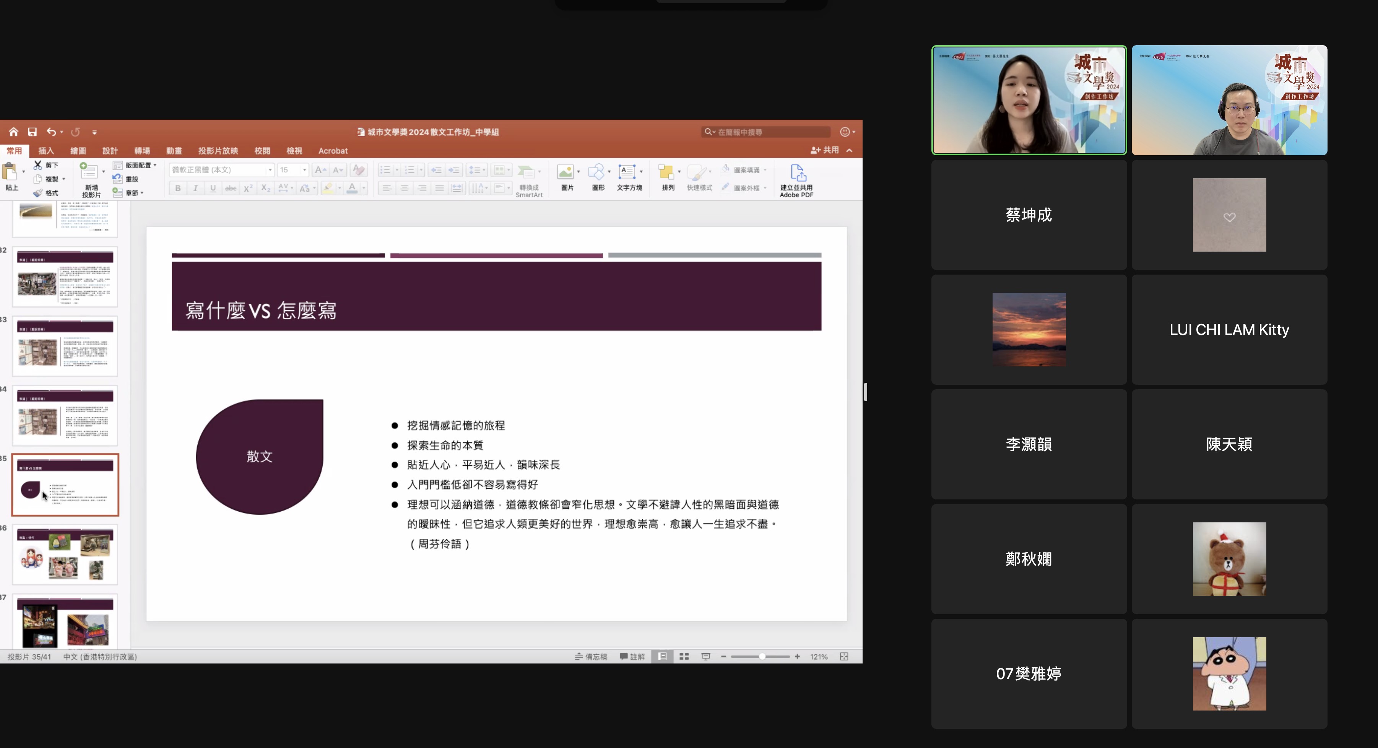Click the zoom slider handle
The width and height of the screenshot is (1378, 748).
click(762, 657)
